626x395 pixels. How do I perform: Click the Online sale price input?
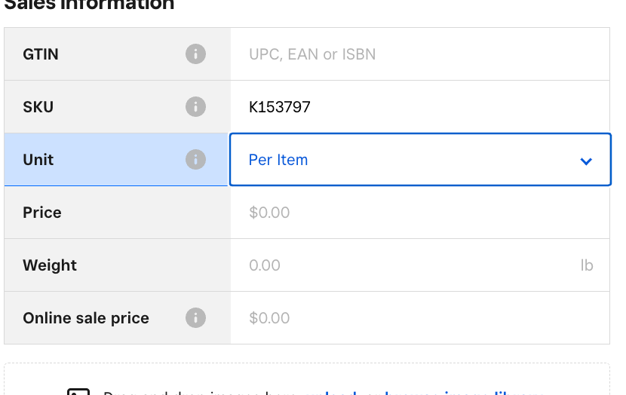pos(419,318)
